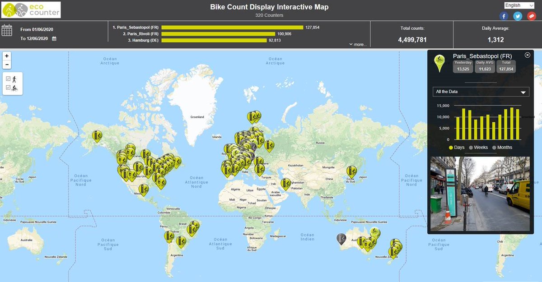Click the zoom-in plus control on the map

(6, 56)
